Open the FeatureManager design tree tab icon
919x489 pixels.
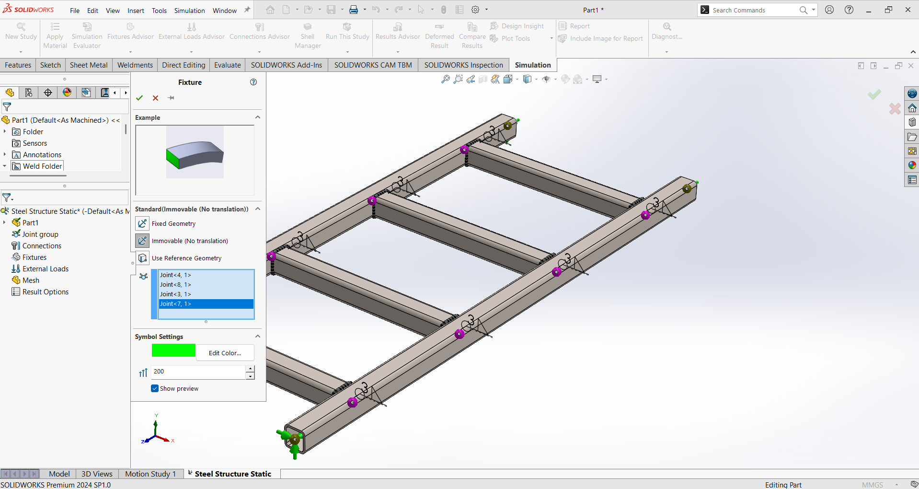point(10,93)
